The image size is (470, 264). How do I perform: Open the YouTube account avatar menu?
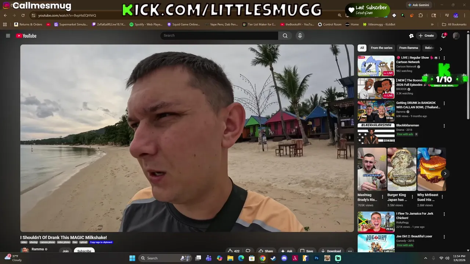click(456, 36)
